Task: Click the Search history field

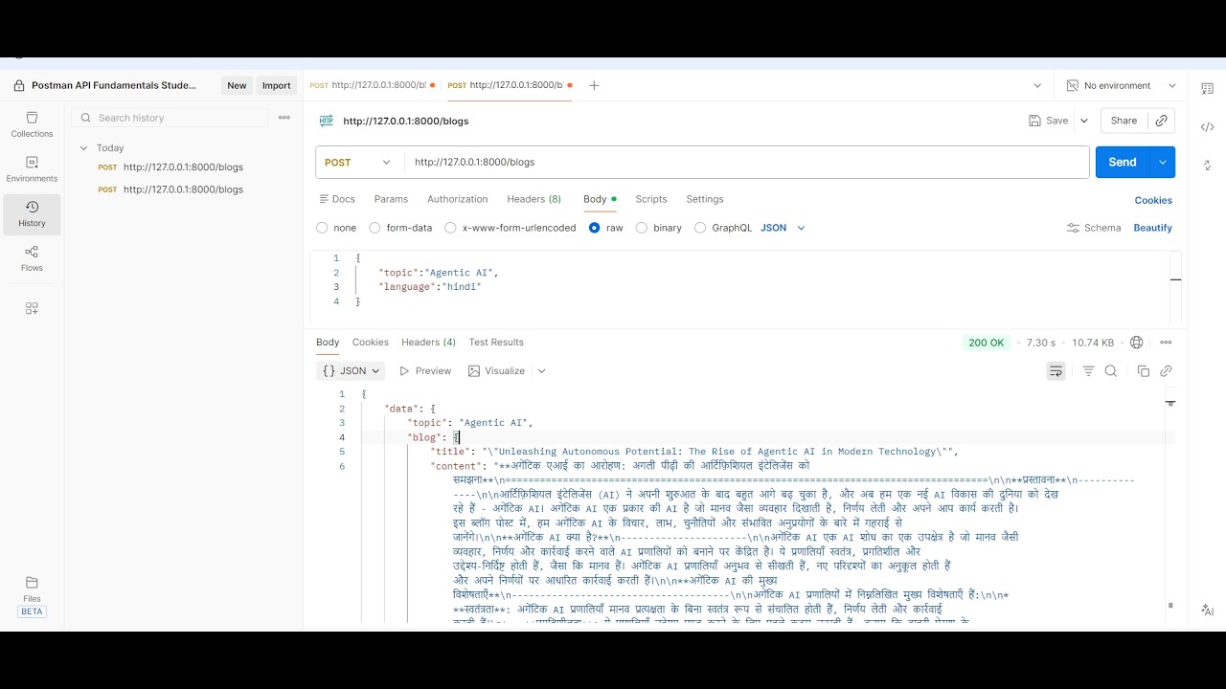Action: [x=170, y=118]
